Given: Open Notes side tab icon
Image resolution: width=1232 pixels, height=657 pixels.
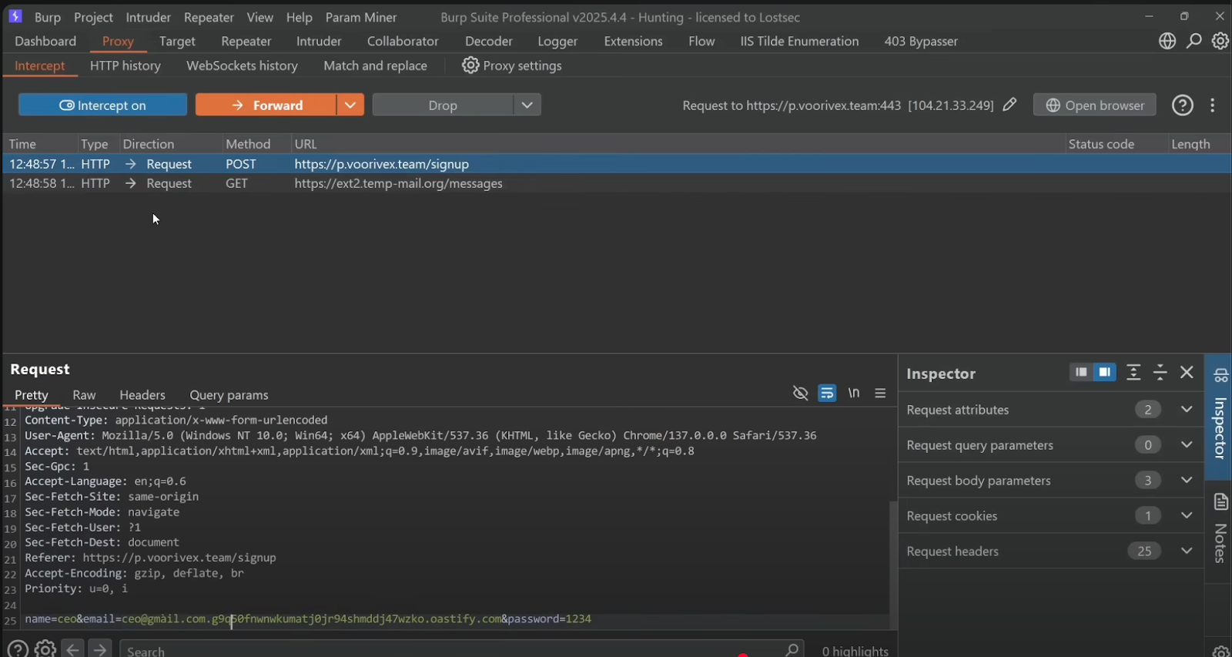Looking at the screenshot, I should coord(1221,502).
